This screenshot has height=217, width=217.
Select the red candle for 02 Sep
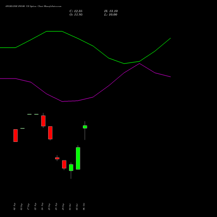click(16, 135)
